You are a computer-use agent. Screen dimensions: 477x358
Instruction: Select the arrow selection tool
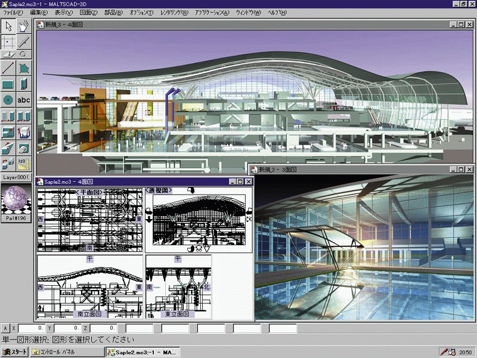point(8,27)
